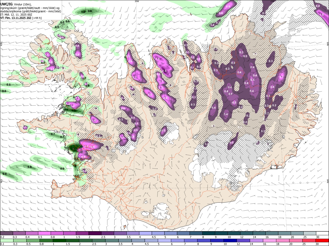
Task: Click the '(+44 h)' forecast offset text
Action: (x=37, y=18)
